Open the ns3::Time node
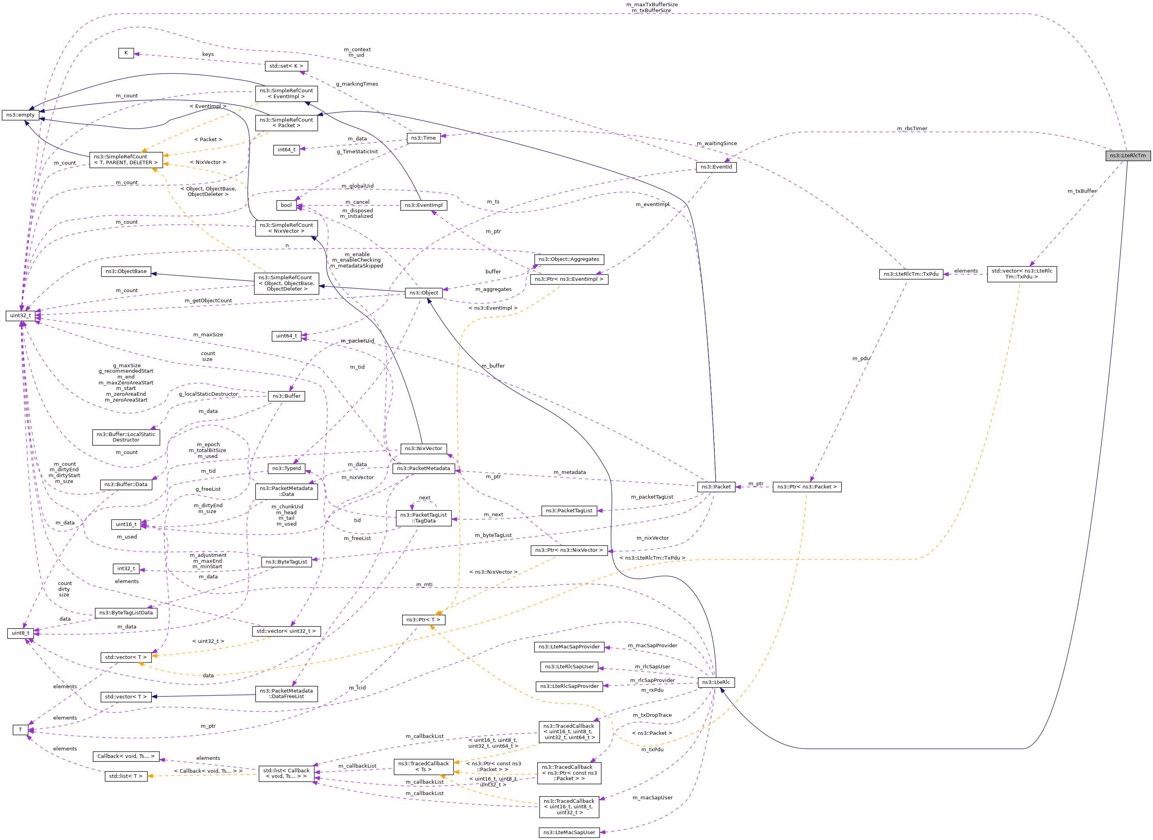This screenshot has height=840, width=1153. pos(423,138)
